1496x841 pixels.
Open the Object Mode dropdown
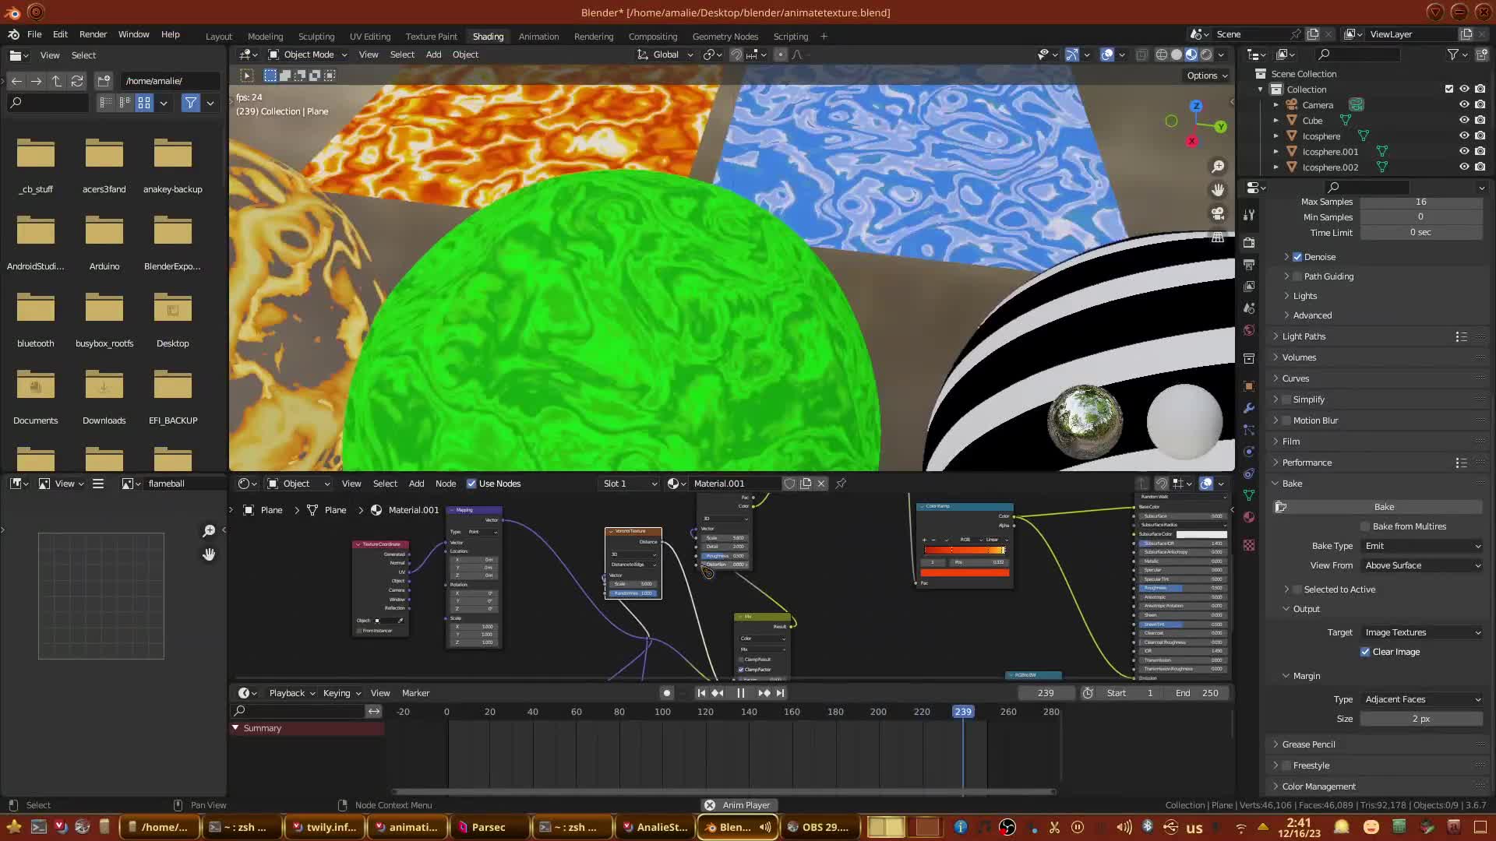coord(308,55)
